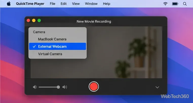Maximize the window with the green button

point(39,20)
